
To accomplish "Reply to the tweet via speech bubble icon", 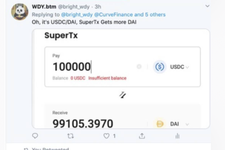I will pos(35,136).
